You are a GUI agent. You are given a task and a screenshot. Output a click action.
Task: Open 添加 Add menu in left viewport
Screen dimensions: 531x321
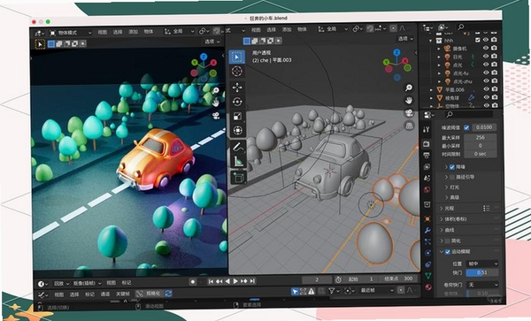133,32
